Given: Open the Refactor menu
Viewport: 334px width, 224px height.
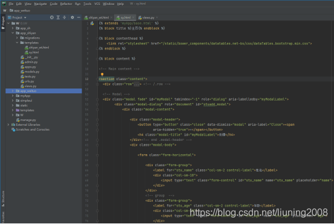Looking at the screenshot, I should tap(66, 4).
